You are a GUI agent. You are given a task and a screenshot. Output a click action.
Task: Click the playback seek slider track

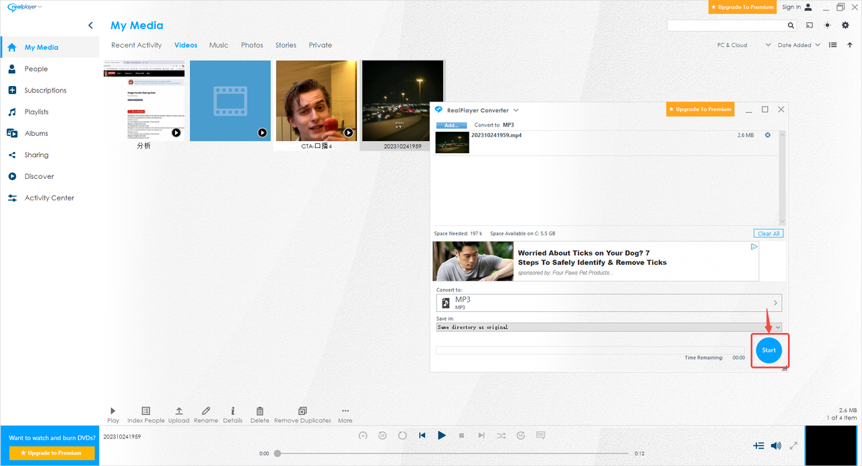[x=451, y=453]
